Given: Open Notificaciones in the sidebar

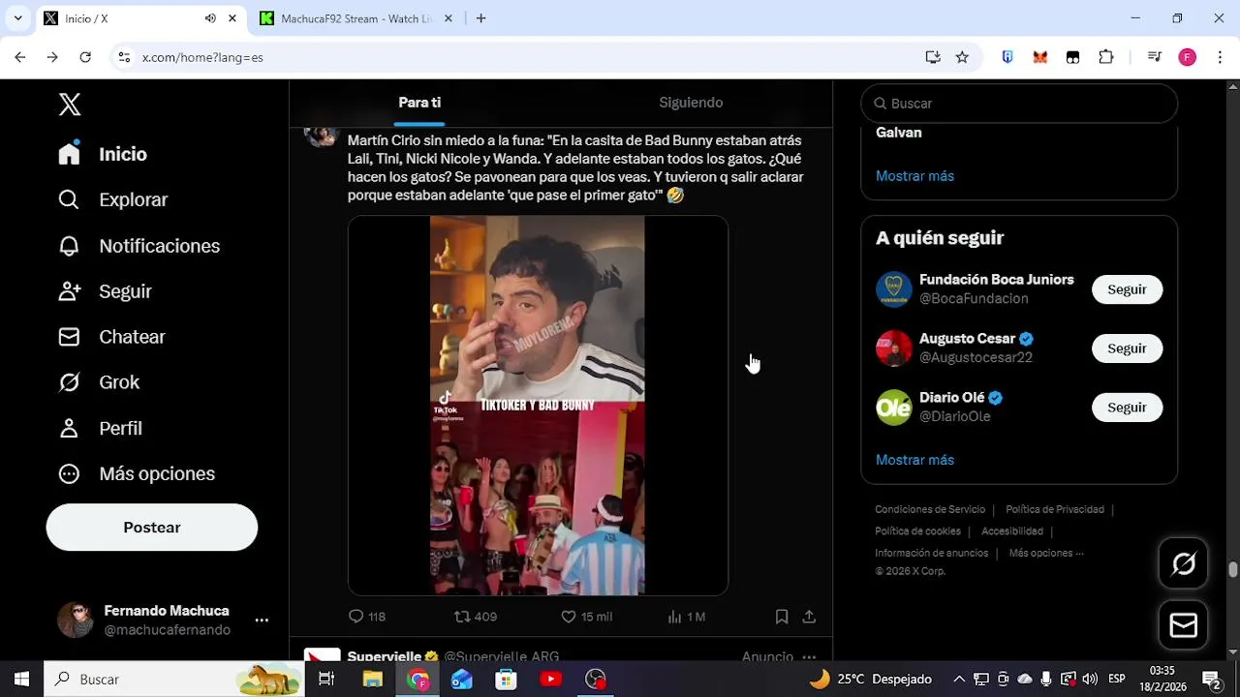Looking at the screenshot, I should (139, 246).
